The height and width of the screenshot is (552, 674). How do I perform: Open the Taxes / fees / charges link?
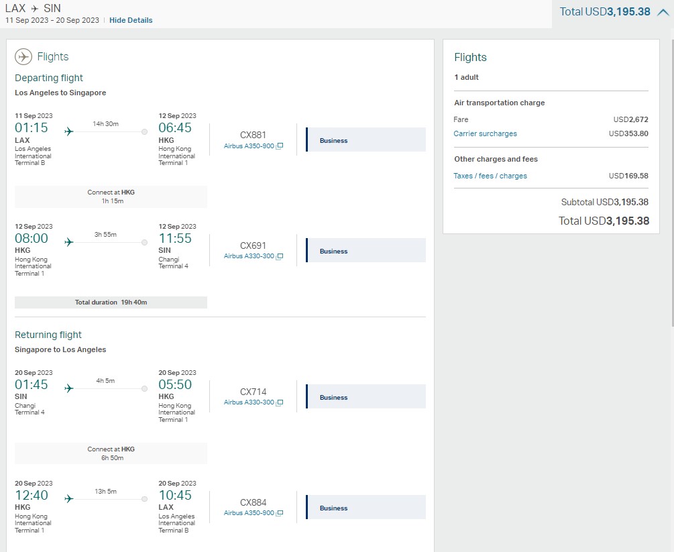coord(492,176)
